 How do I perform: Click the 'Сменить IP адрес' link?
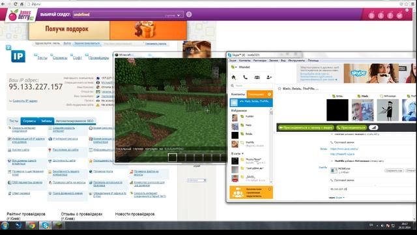(25, 101)
